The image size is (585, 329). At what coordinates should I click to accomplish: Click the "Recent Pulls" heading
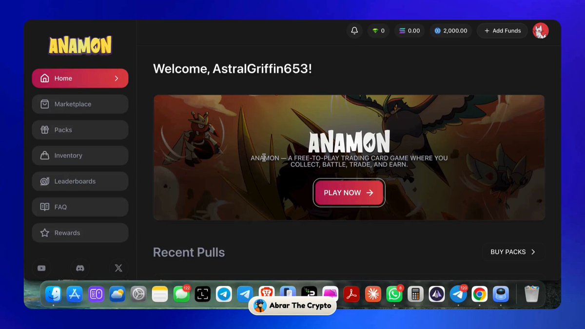click(x=189, y=252)
